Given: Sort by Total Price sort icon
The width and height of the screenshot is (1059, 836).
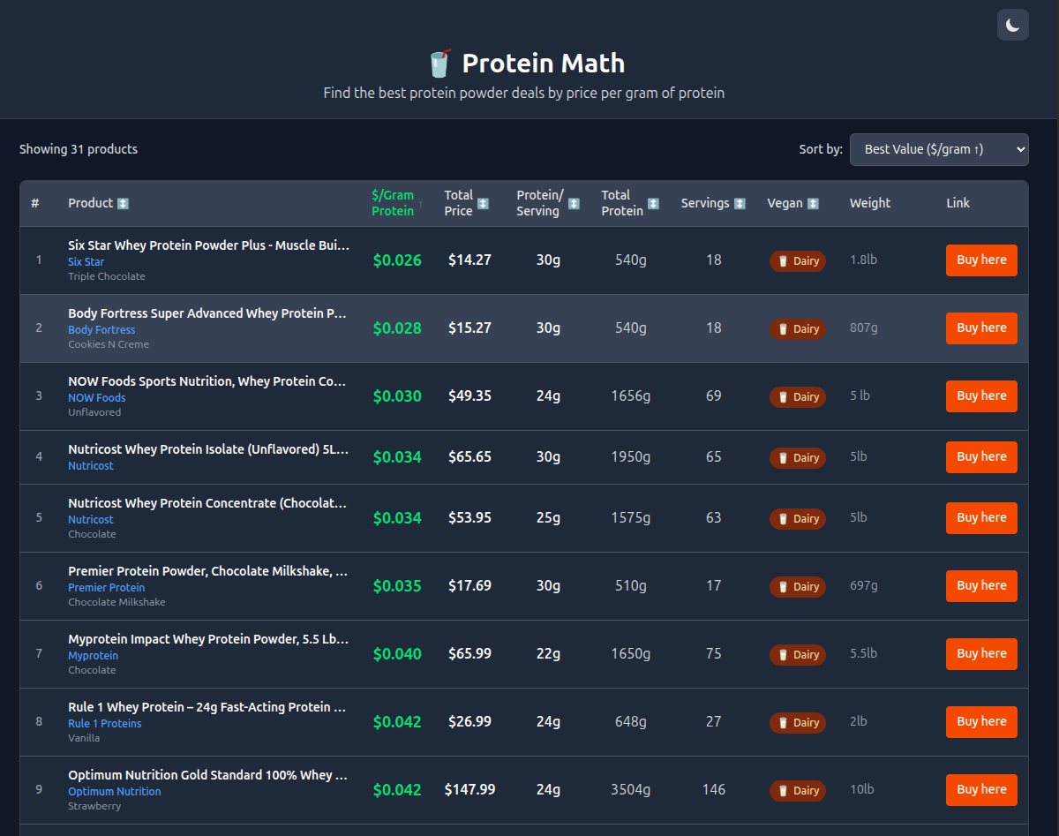Looking at the screenshot, I should [x=483, y=203].
